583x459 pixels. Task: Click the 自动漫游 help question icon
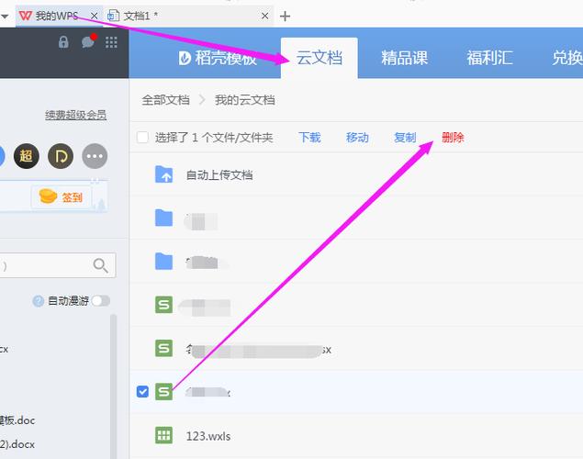38,301
